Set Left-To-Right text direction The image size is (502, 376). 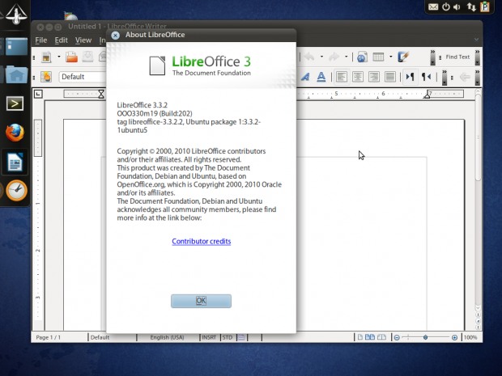tap(410, 77)
